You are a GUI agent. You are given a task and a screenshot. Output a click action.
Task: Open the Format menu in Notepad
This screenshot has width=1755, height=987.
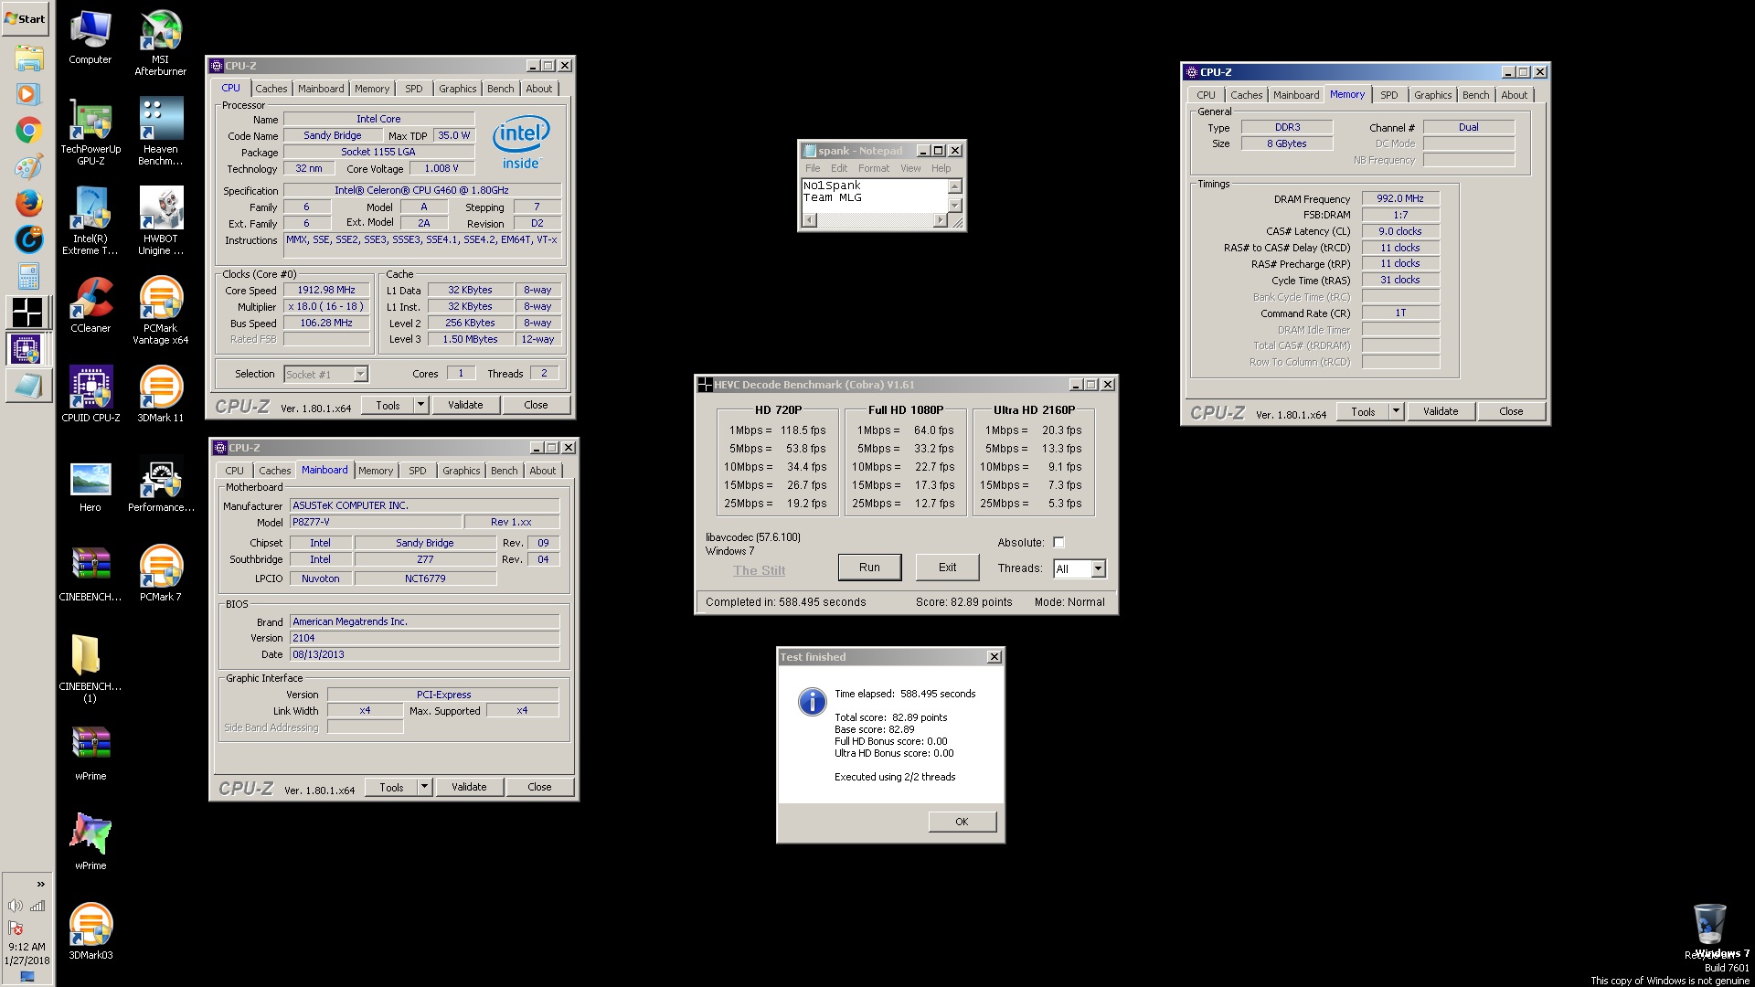coord(873,168)
